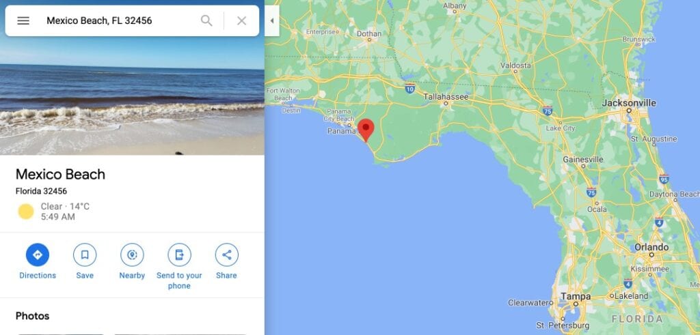700x335 pixels.
Task: Click the beach header photo
Action: point(132,96)
